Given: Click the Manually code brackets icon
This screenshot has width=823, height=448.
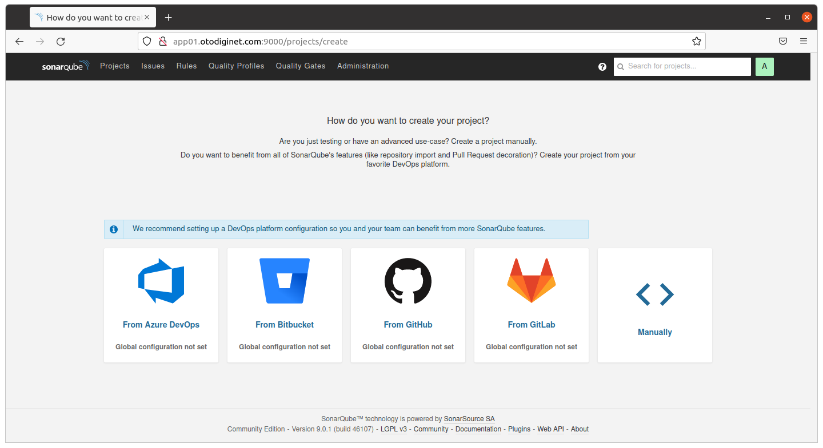Looking at the screenshot, I should tap(655, 294).
